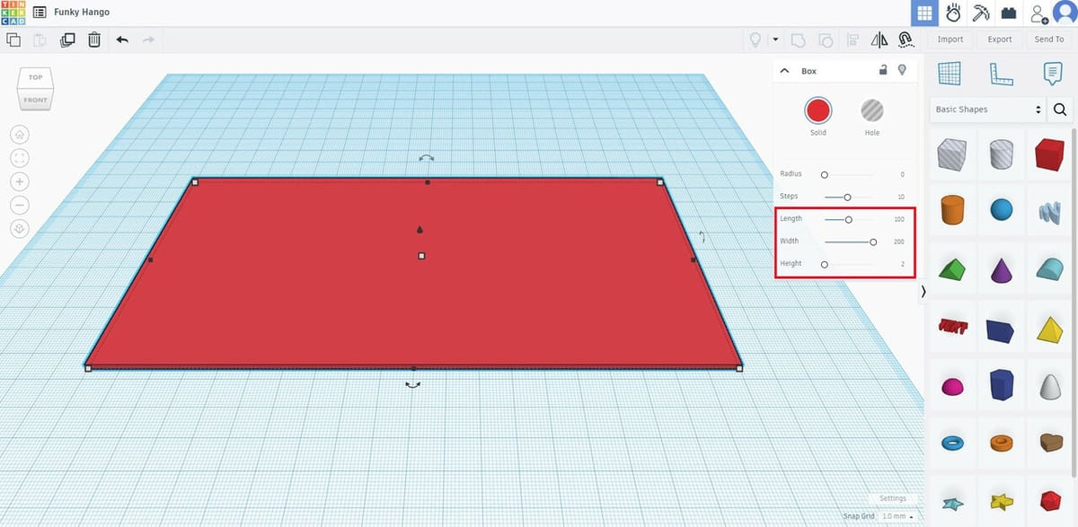Invite people with the add-user icon
The width and height of the screenshot is (1078, 527).
tap(1038, 13)
